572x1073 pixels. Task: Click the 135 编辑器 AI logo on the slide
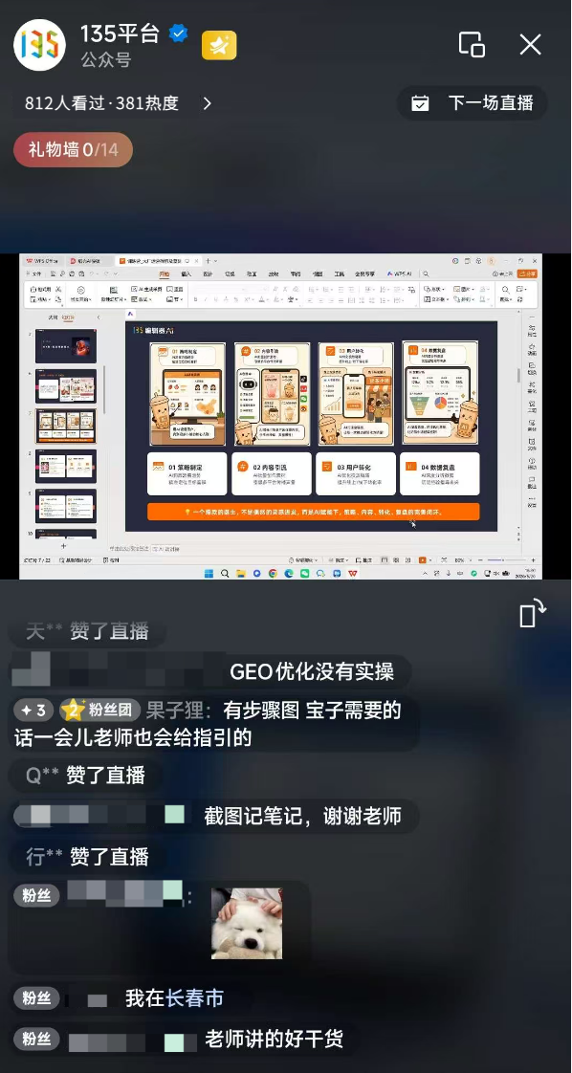[153, 330]
